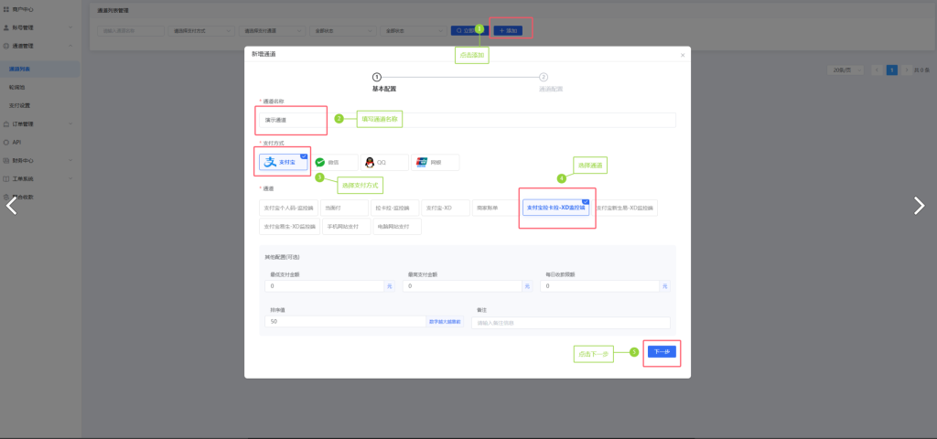Pick the QQ penguin payment option
This screenshot has width=937, height=439.
pos(383,162)
